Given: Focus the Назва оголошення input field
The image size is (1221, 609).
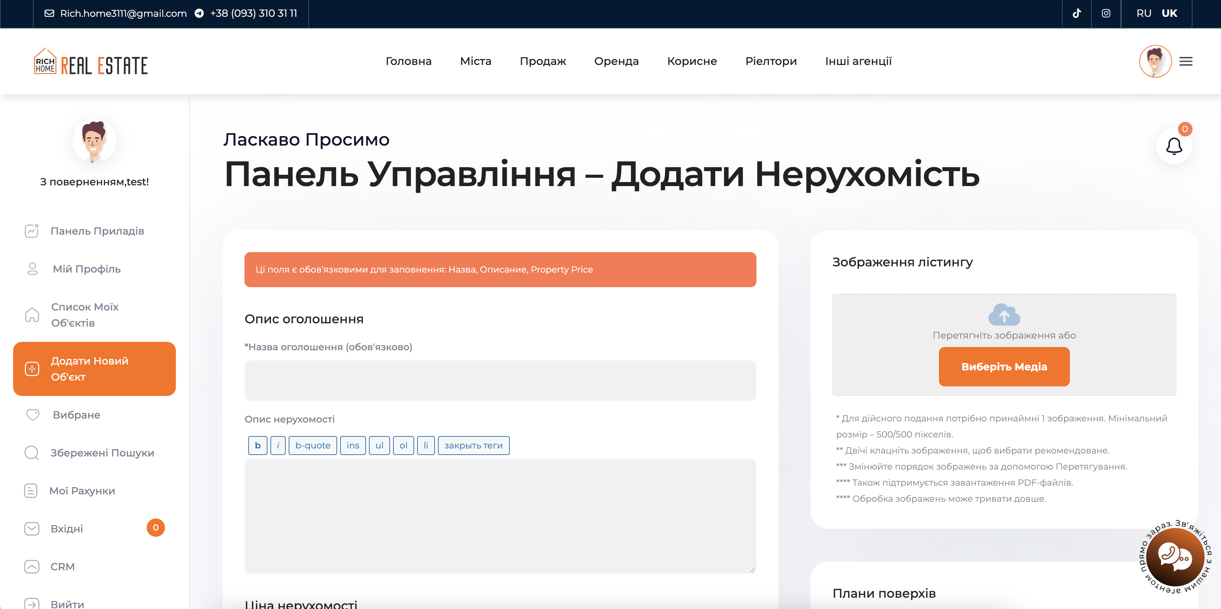Looking at the screenshot, I should tap(500, 380).
